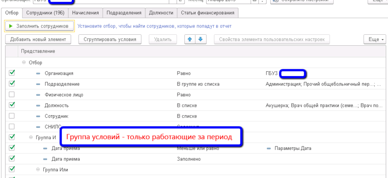388x178 pixels.
Task: Open the Подразделения tab
Action: click(x=124, y=13)
